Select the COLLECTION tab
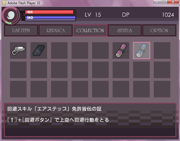The image size is (180, 141). 90,30
